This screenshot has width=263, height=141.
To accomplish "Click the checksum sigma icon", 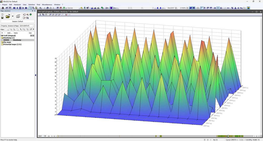I will 66,15.
